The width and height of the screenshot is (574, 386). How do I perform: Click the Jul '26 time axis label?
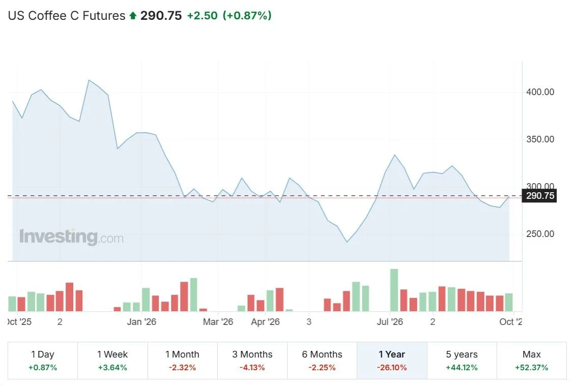[390, 322]
